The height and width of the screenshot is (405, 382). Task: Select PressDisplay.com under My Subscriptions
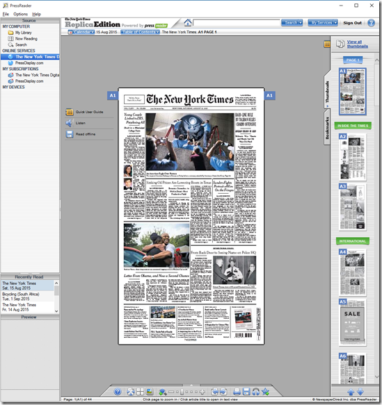[x=29, y=81]
